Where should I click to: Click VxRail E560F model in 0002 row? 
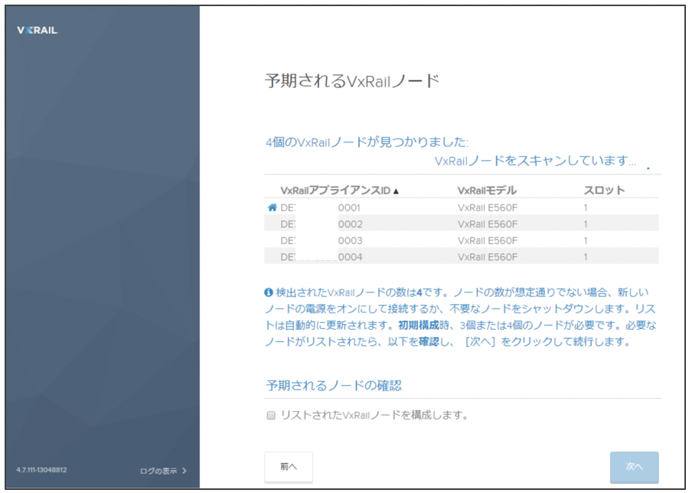[488, 224]
